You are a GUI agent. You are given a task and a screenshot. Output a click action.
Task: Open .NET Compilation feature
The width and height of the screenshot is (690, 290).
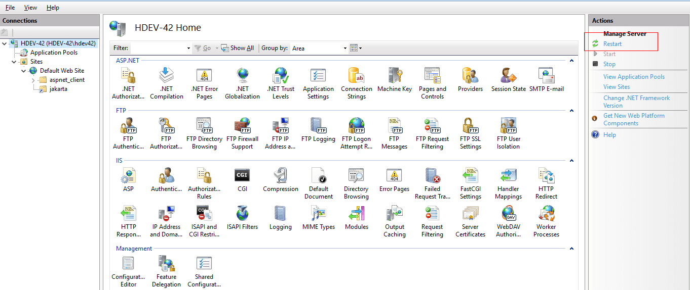pyautogui.click(x=166, y=83)
